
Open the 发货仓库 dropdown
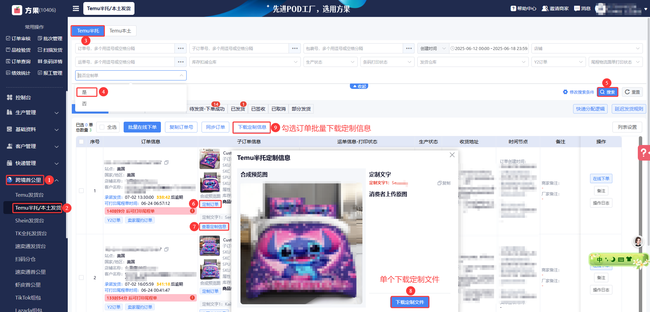click(x=473, y=62)
